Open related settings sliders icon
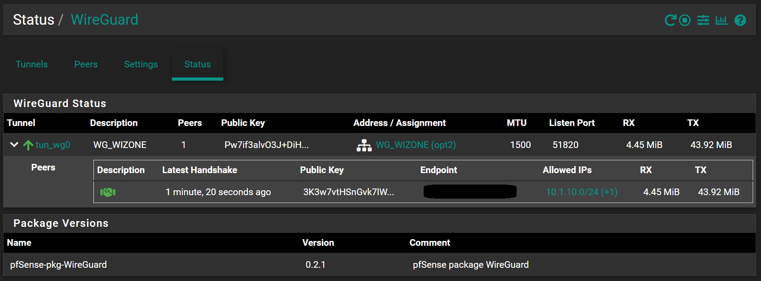Screen dimensions: 761x281 point(703,20)
